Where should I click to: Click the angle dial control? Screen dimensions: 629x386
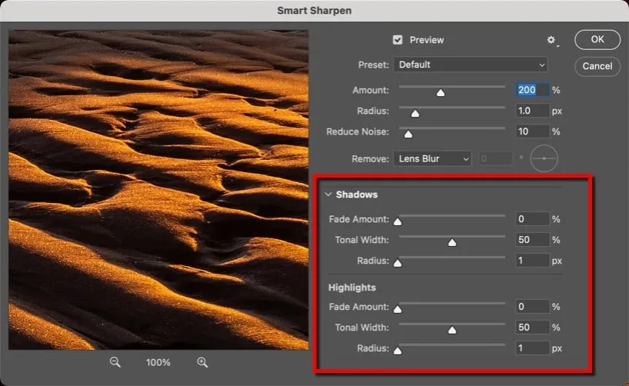(544, 158)
